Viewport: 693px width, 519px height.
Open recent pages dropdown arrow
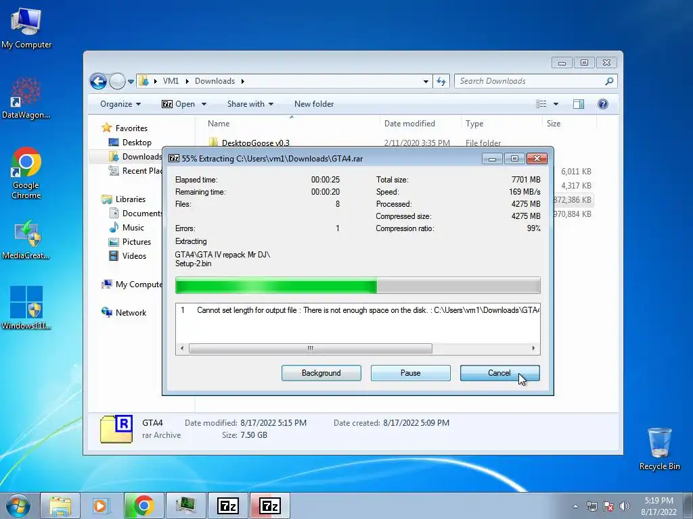[131, 82]
